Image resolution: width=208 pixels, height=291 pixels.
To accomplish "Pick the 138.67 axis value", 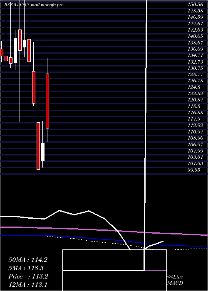I will 196,43.
